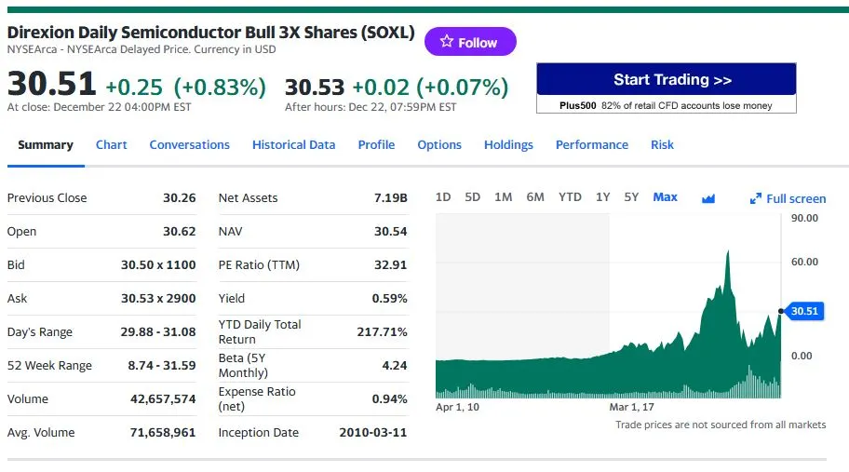Screen dimensions: 849x472
Task: Switch to the Chart tab
Action: coord(111,145)
